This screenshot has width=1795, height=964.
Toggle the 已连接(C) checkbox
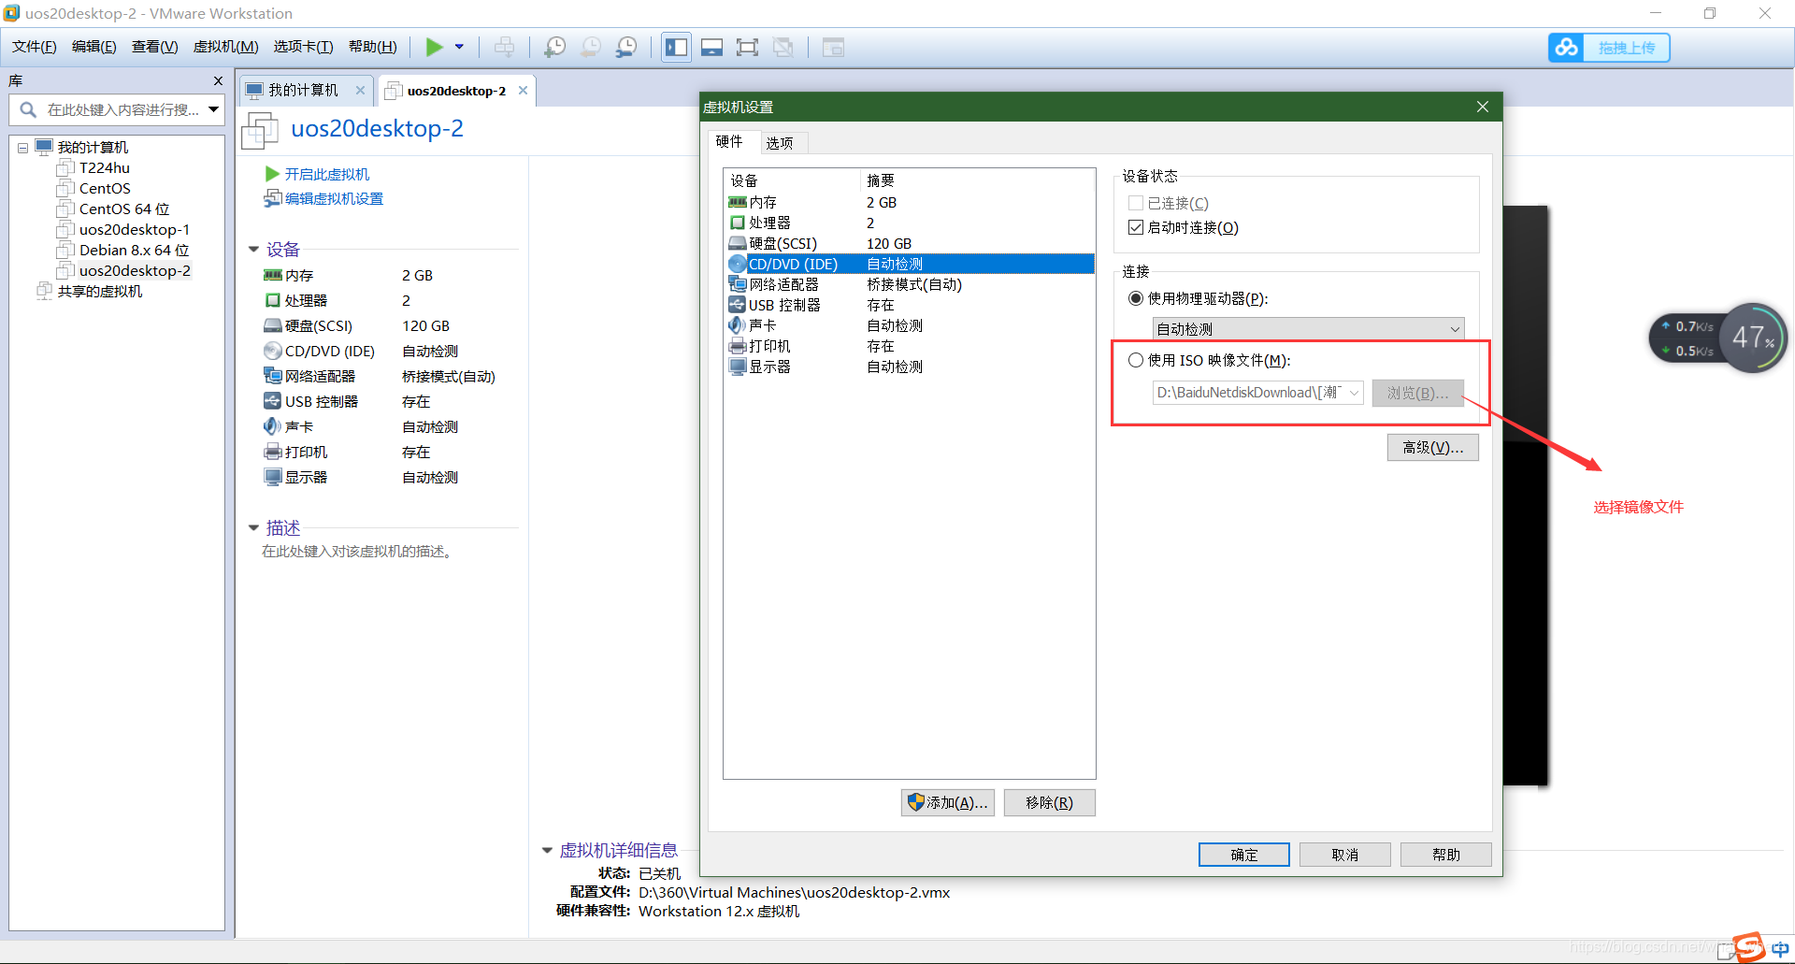1136,204
